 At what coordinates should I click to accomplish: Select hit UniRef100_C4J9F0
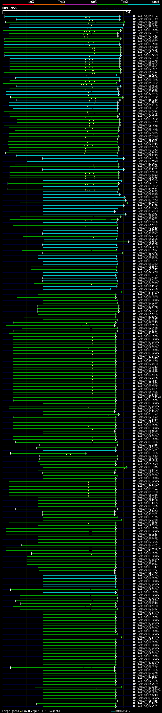[145, 102]
